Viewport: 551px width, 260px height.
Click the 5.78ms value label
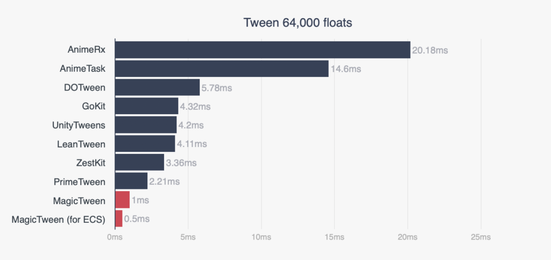click(x=217, y=88)
